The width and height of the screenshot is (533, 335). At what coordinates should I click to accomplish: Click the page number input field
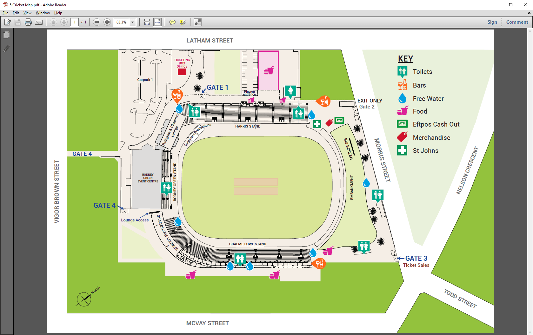75,22
